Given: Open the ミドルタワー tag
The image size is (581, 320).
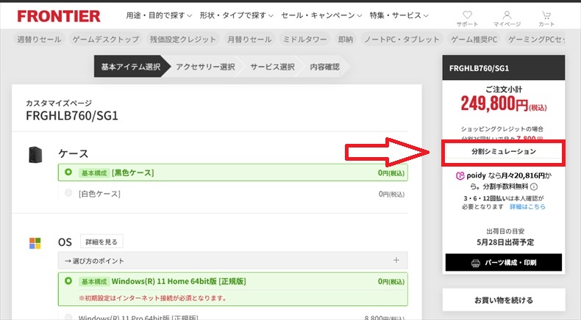Looking at the screenshot, I should (305, 39).
